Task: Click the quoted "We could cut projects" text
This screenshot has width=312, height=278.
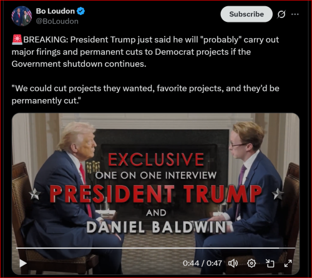Action: click(x=145, y=95)
